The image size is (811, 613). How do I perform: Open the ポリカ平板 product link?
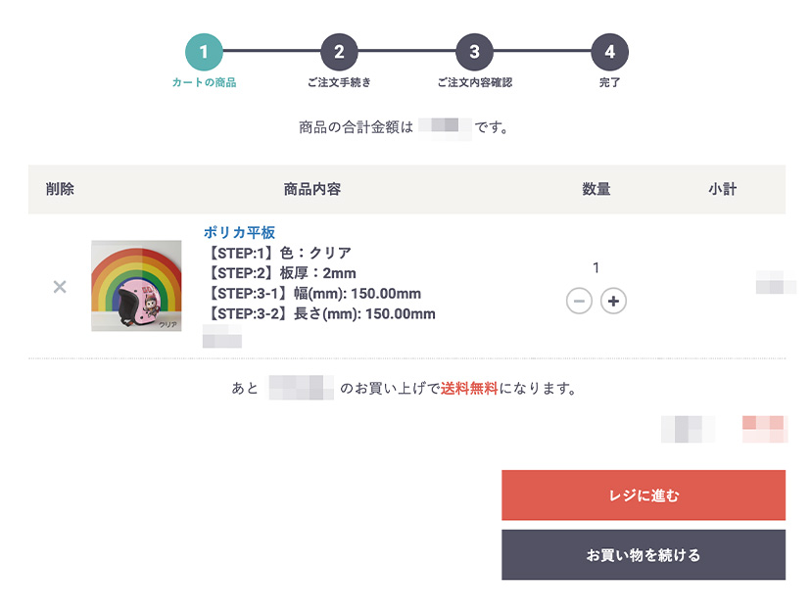[x=239, y=232]
